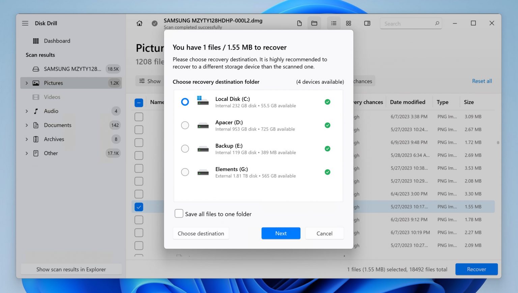Switch to list view in the toolbar
This screenshot has width=518, height=293.
[334, 23]
